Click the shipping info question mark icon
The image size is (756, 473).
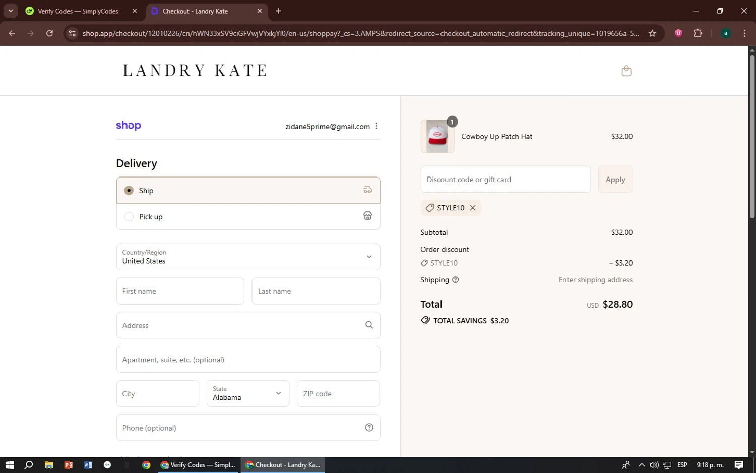pos(456,280)
